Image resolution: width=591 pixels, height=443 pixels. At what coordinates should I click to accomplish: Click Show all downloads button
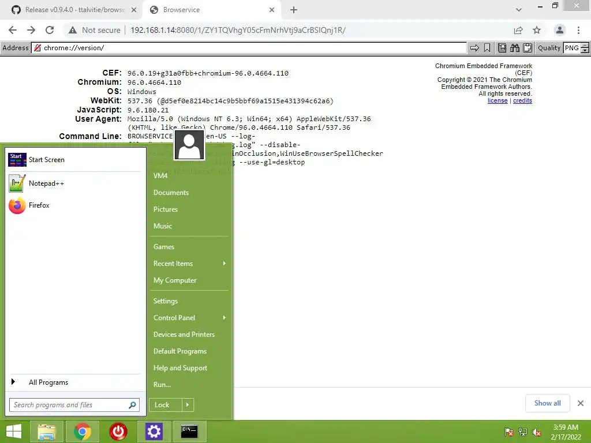547,403
